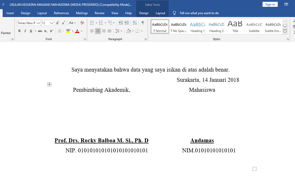Click Increase Indent icon

[127, 23]
